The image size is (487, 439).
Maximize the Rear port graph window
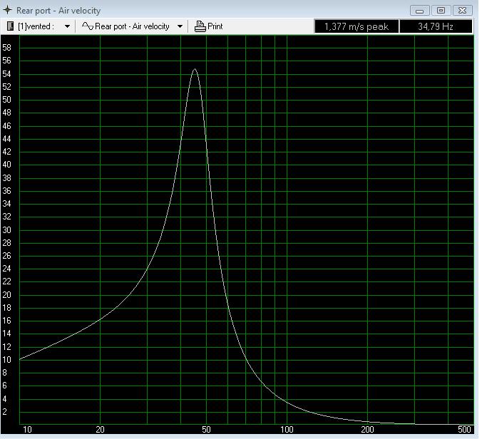point(441,10)
